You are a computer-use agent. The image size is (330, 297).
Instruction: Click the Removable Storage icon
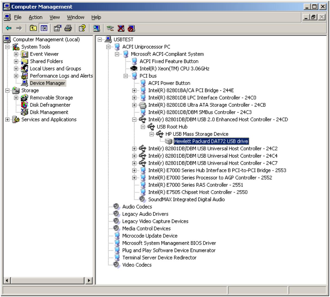25,98
